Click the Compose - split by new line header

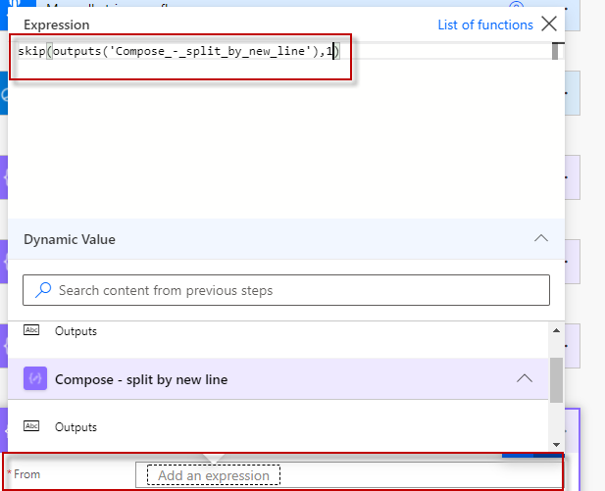coord(141,379)
